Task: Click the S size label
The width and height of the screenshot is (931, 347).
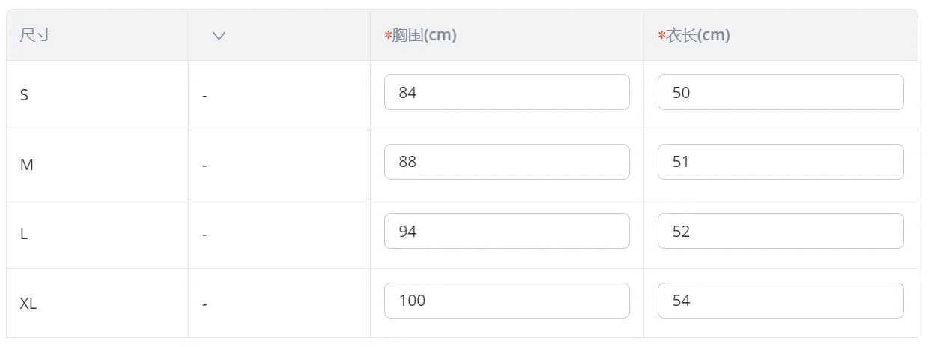Action: pos(24,95)
